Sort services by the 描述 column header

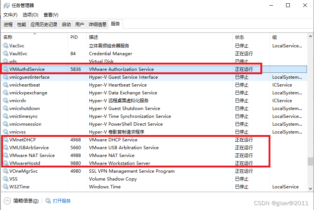pos(160,37)
